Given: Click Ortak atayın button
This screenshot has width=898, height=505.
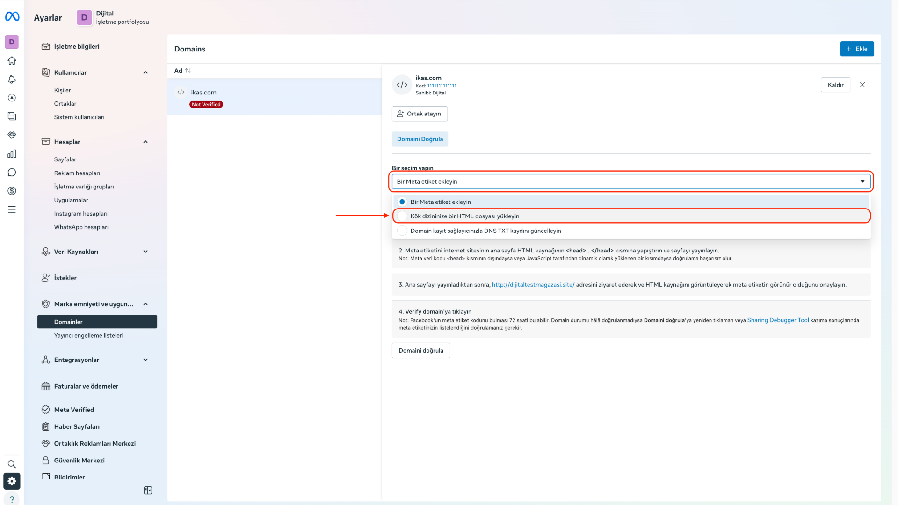Looking at the screenshot, I should (419, 114).
